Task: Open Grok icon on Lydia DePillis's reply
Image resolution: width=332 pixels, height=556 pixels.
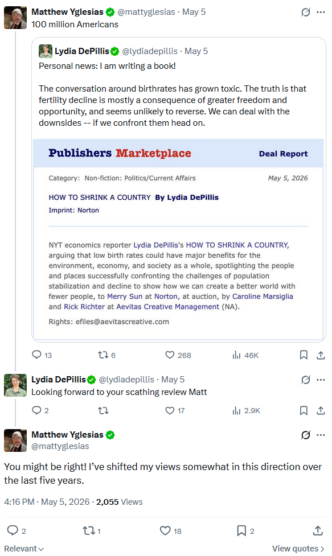Action: 305,380
